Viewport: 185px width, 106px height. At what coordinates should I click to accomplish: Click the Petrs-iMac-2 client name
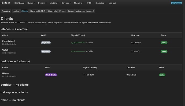tap(9, 41)
